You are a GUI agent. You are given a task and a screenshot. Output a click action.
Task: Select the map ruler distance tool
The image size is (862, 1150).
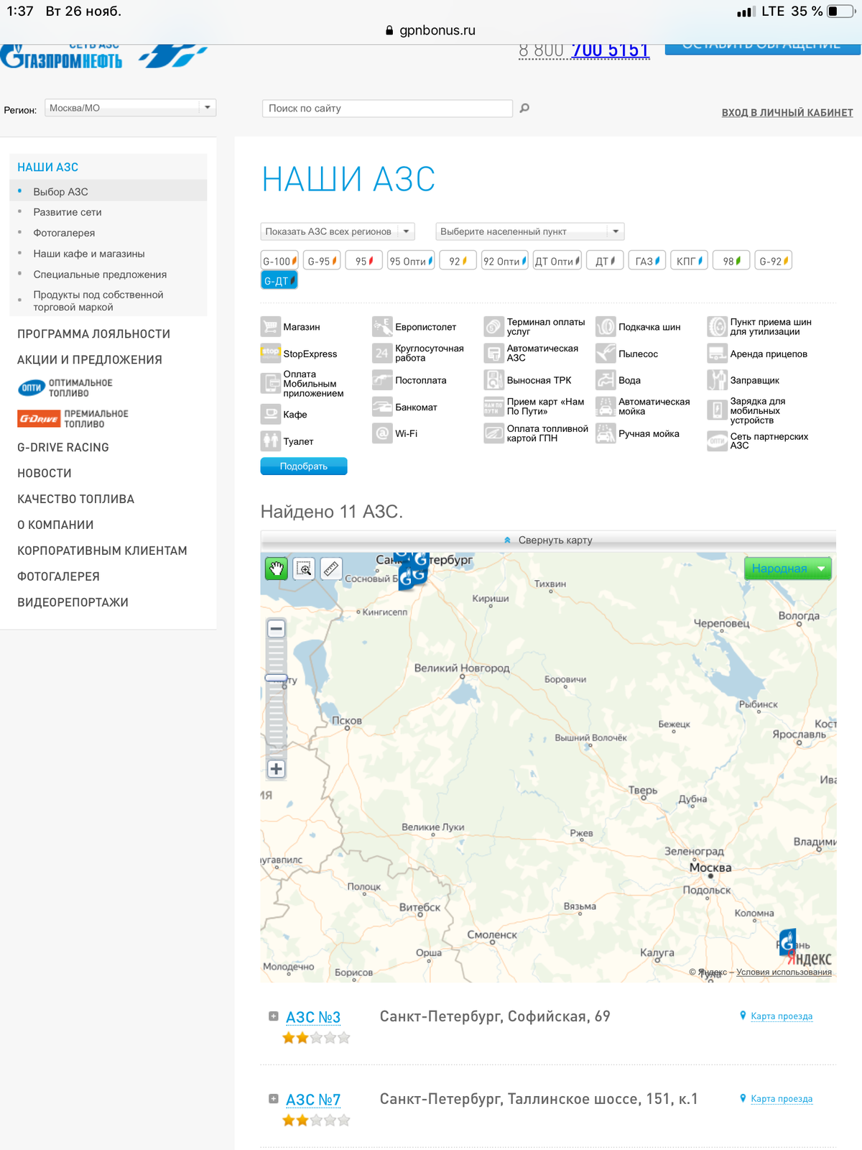click(x=330, y=569)
